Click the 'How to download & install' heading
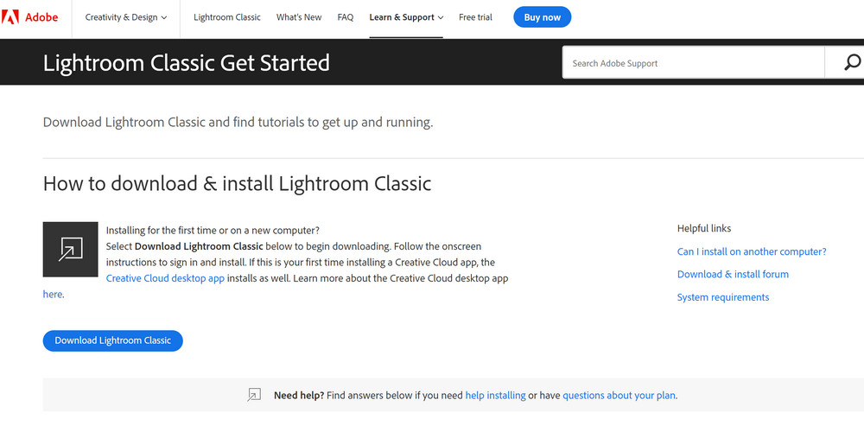This screenshot has width=864, height=432. coord(237,183)
